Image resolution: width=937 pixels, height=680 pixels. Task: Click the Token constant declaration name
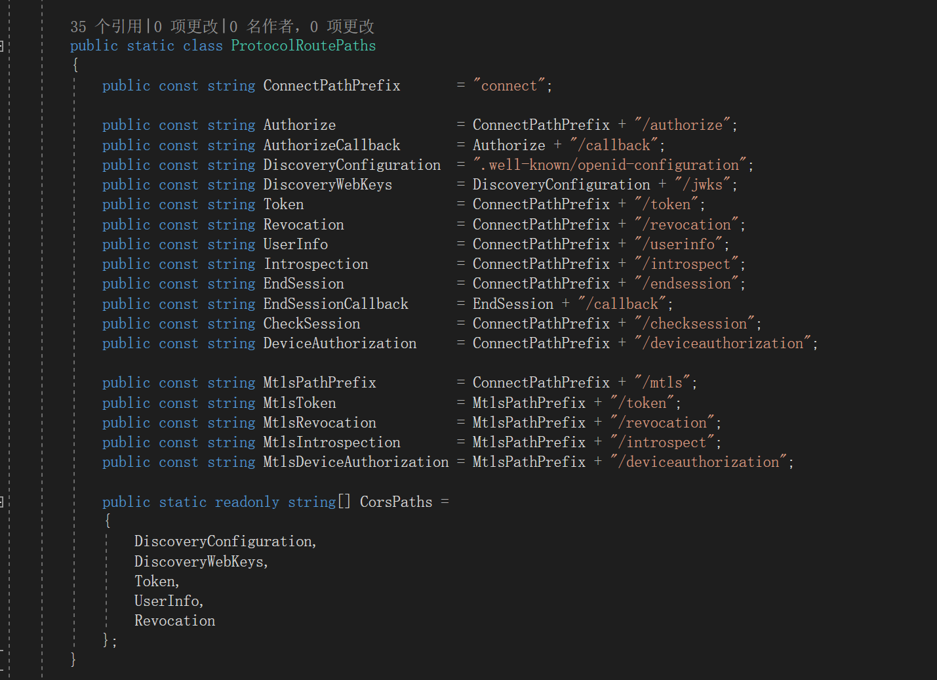click(x=284, y=205)
